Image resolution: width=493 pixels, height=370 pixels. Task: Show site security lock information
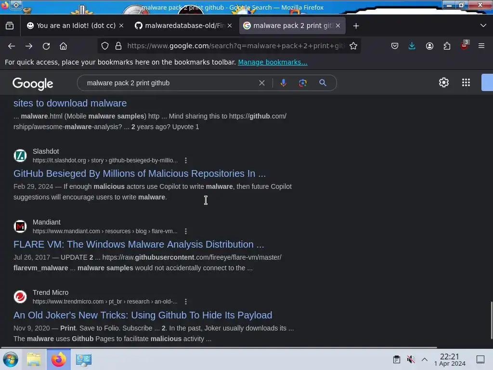click(x=118, y=46)
